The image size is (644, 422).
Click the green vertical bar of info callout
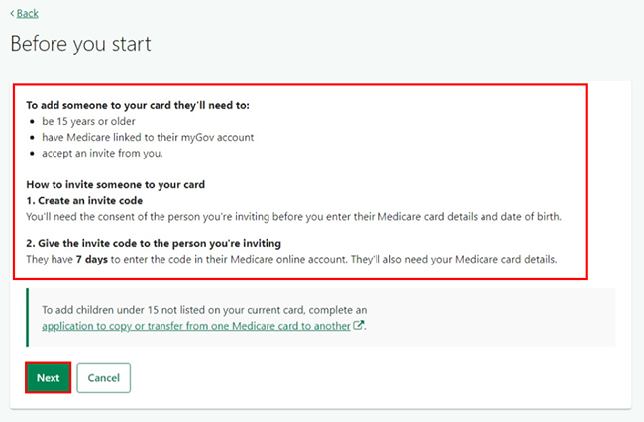[x=28, y=317]
